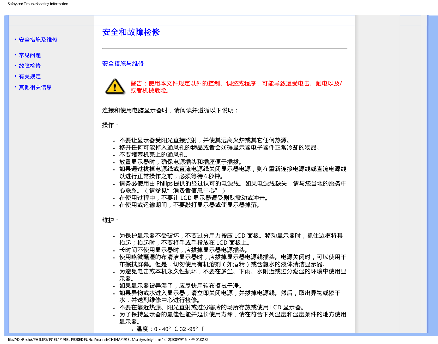Click the bullet about 使用略微蘸湿的布清洁显示器
Image resolution: width=438 pixels, height=344 pixels.
pyautogui.click(x=233, y=261)
